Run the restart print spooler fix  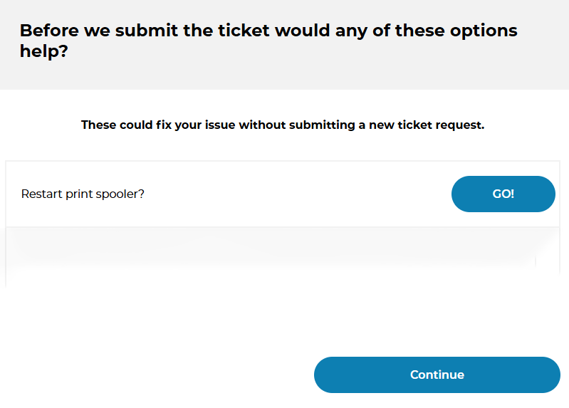coord(503,194)
